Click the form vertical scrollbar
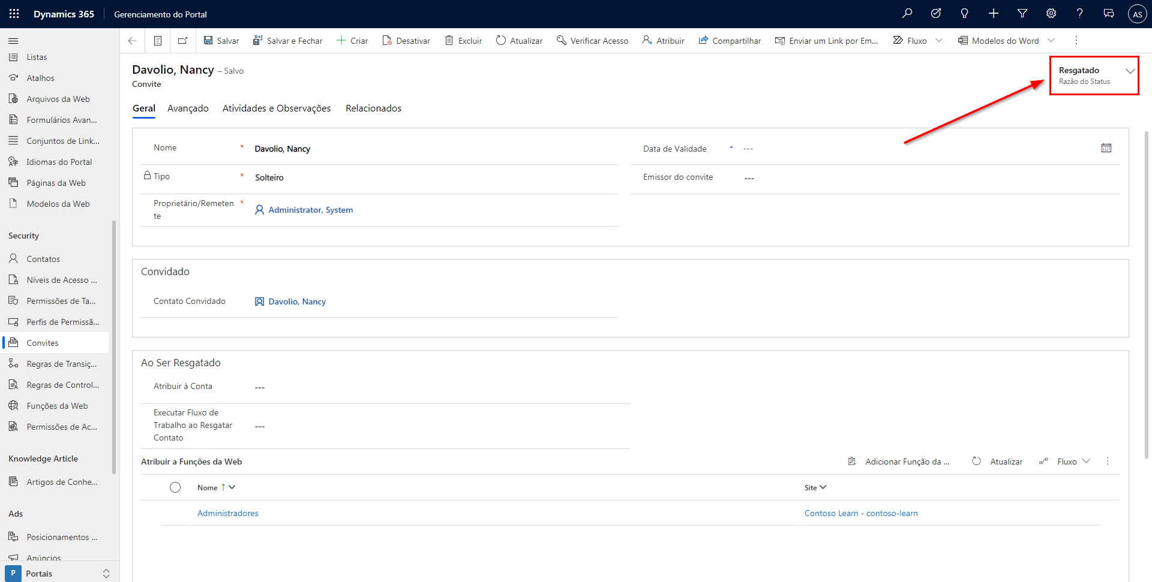Screen dimensions: 1152x582 pos(1147,295)
